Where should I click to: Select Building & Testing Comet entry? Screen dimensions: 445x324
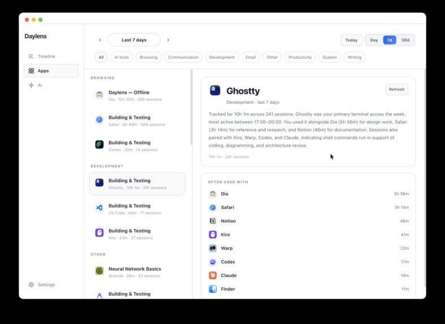[x=137, y=145]
